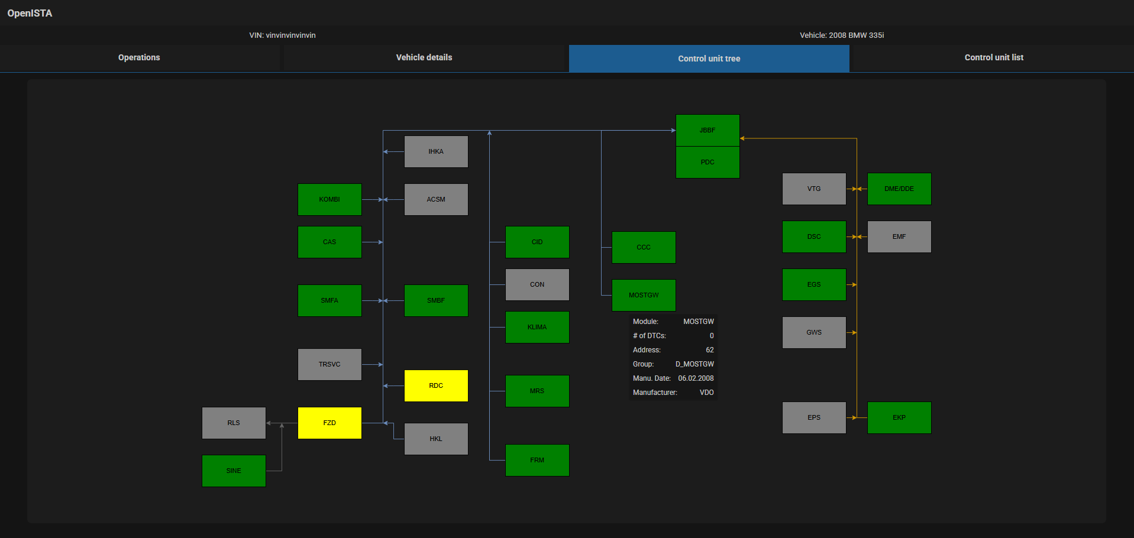Open the Control unit list tab
The height and width of the screenshot is (538, 1134).
tap(993, 57)
